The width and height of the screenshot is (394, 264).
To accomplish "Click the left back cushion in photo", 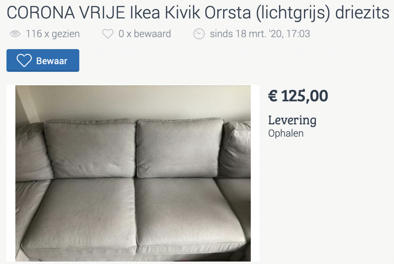I will (x=90, y=149).
